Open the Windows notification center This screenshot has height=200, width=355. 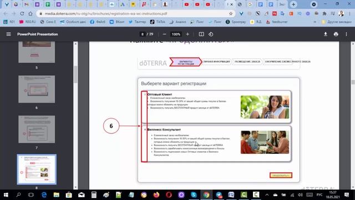(x=347, y=195)
